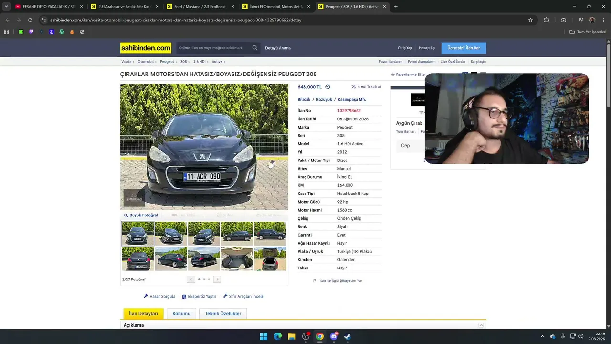
Task: Select the trunk interior photo thumbnail
Action: pyautogui.click(x=237, y=258)
